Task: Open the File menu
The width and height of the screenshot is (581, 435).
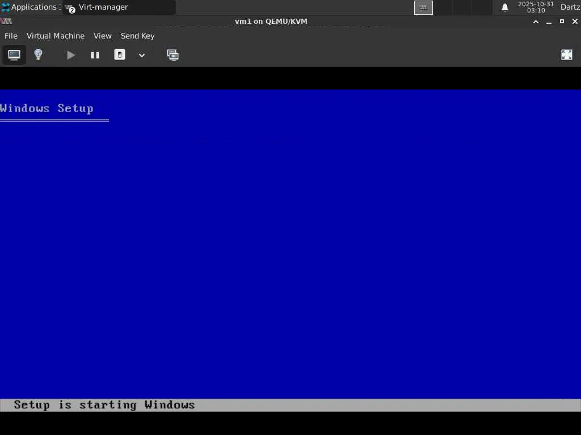Action: tap(11, 36)
